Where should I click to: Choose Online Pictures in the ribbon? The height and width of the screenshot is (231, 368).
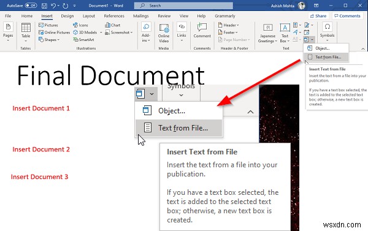tap(54, 32)
